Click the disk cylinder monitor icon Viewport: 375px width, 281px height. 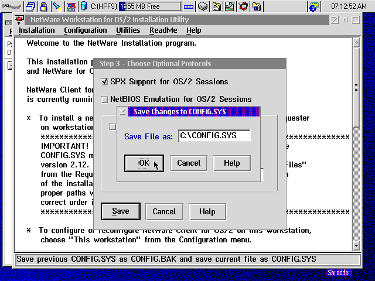(x=83, y=6)
